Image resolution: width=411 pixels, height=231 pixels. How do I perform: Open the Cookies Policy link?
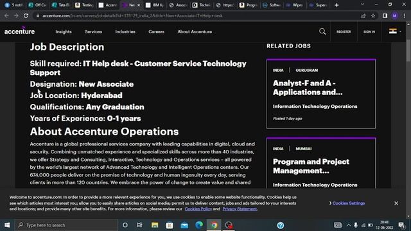coord(198,209)
